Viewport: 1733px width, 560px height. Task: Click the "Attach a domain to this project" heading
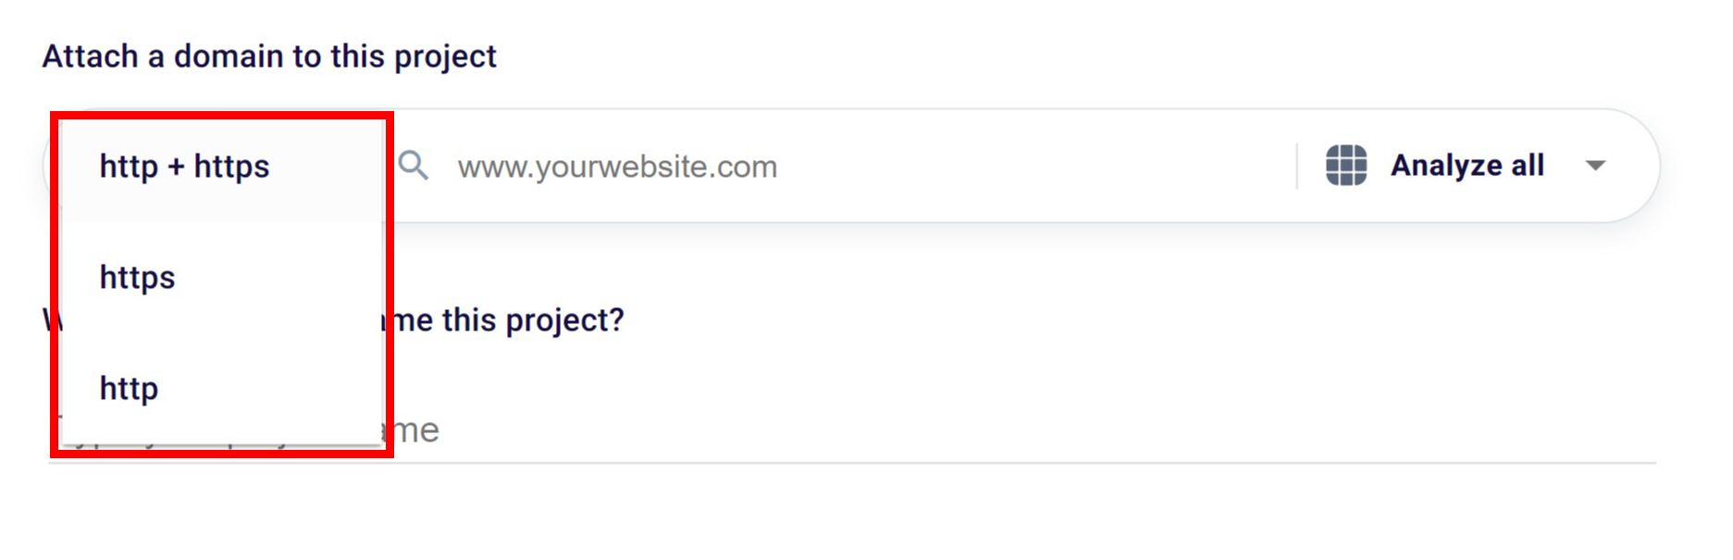pyautogui.click(x=269, y=56)
